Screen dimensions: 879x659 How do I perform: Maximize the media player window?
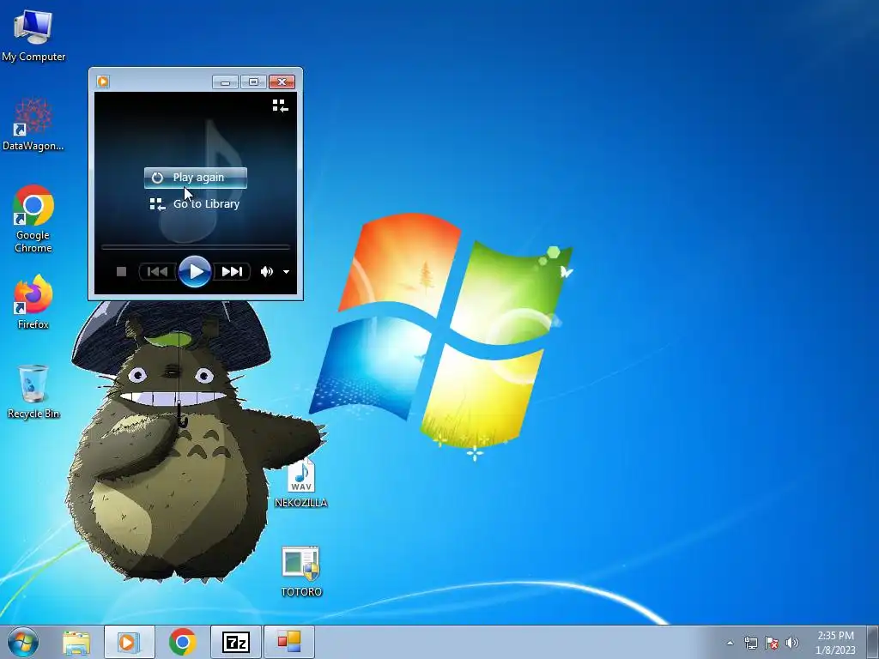pos(253,82)
